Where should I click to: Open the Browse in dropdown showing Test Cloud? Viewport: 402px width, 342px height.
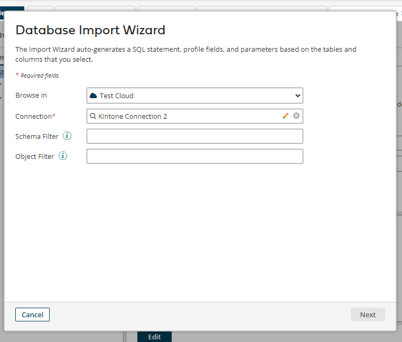tap(194, 96)
